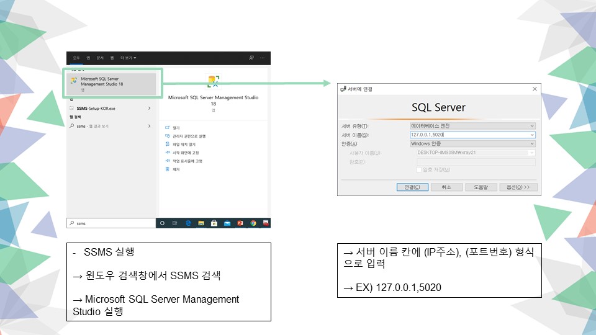Launch Microsoft Edge from the taskbar

click(x=188, y=223)
